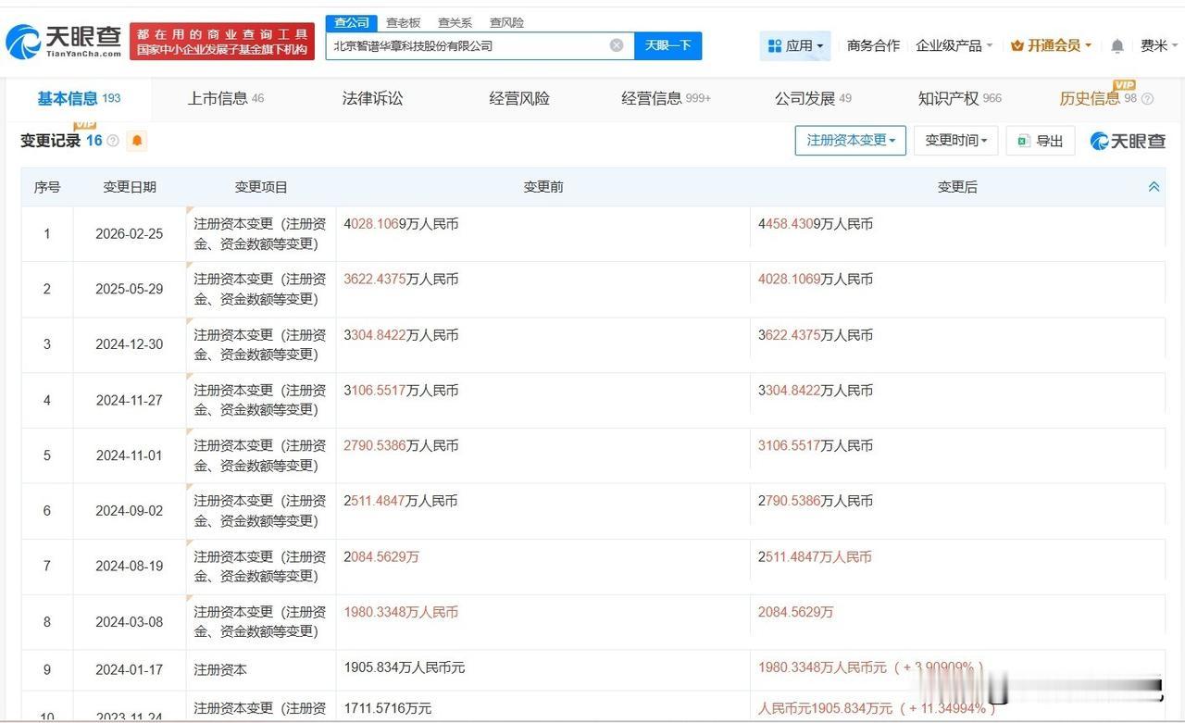This screenshot has width=1185, height=723.
Task: Open the notification bell in the top bar
Action: pyautogui.click(x=1117, y=45)
